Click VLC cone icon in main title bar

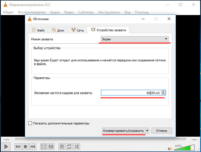5,5
